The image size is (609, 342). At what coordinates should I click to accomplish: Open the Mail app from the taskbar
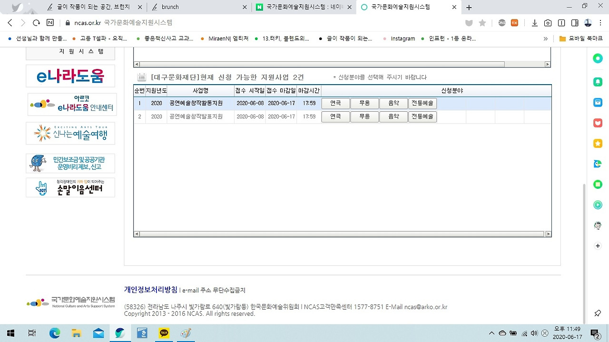[98, 333]
